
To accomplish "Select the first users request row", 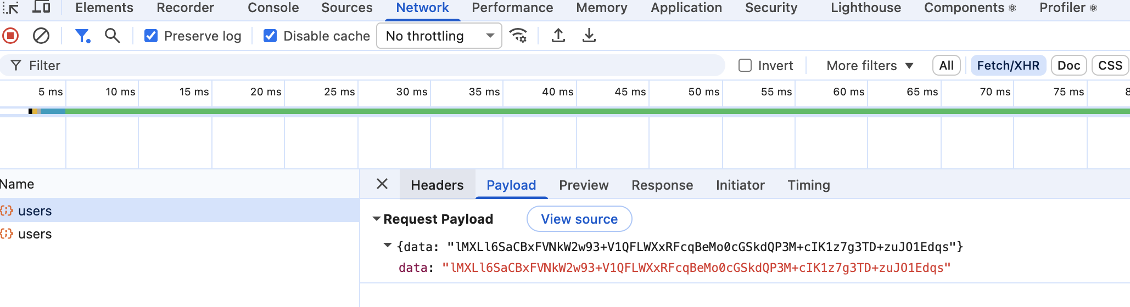I will click(180, 211).
